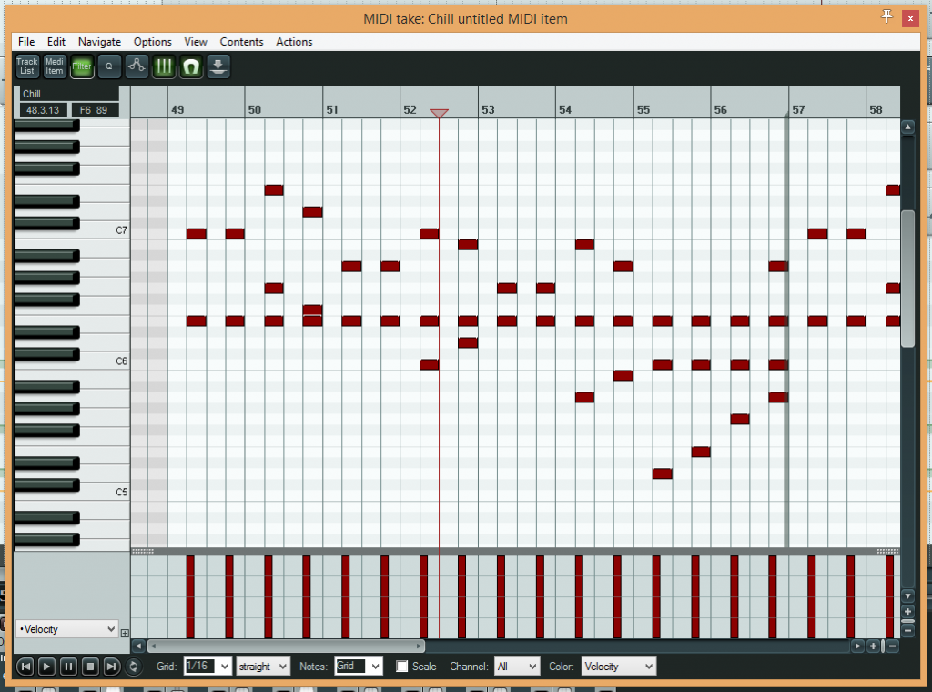Stop playback with the Stop button
The image size is (932, 692).
90,667
